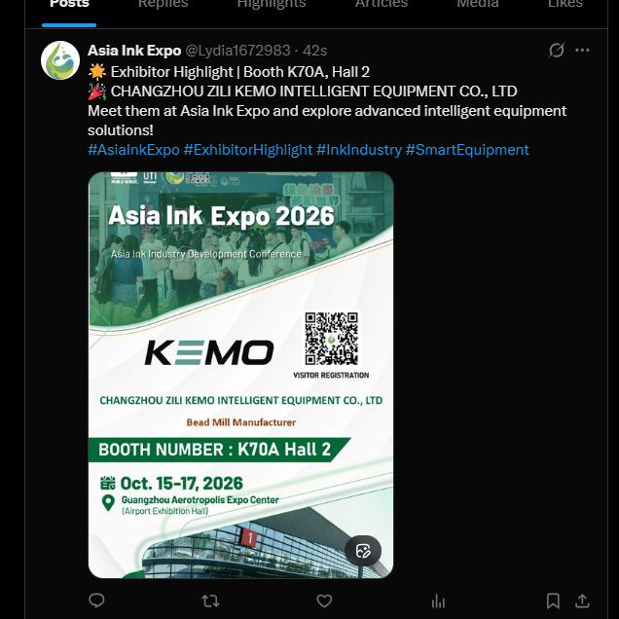This screenshot has width=619, height=619.
Task: Open the Articles tab
Action: [382, 4]
